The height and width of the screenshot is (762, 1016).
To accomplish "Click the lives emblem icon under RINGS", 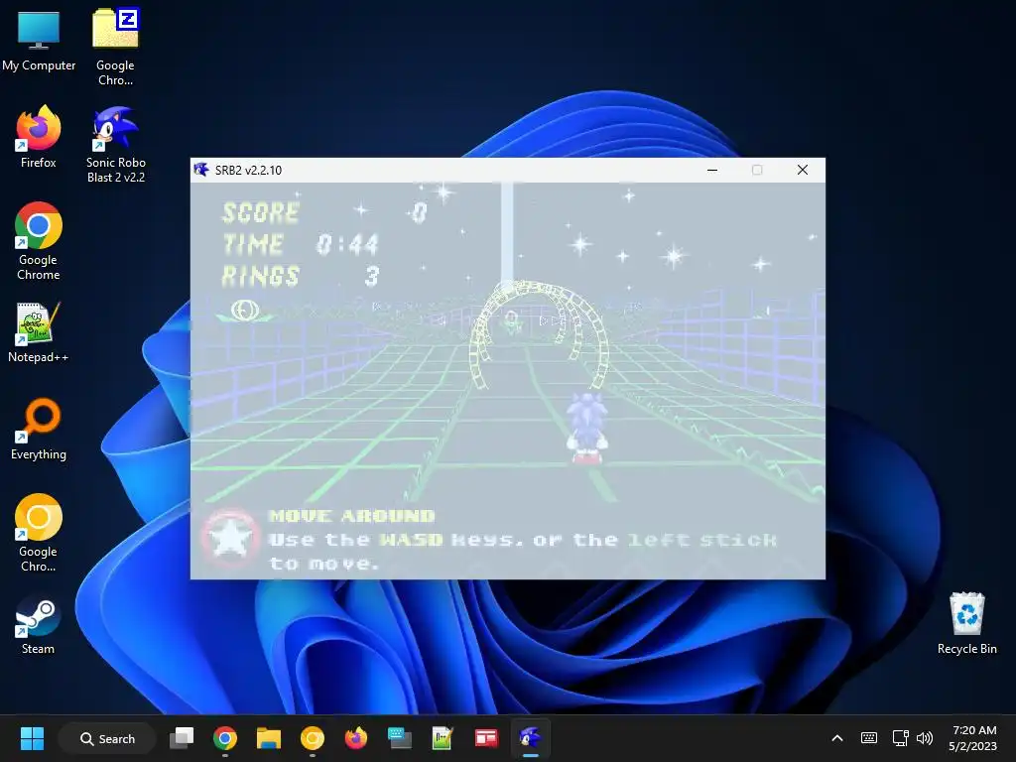I will 244,311.
